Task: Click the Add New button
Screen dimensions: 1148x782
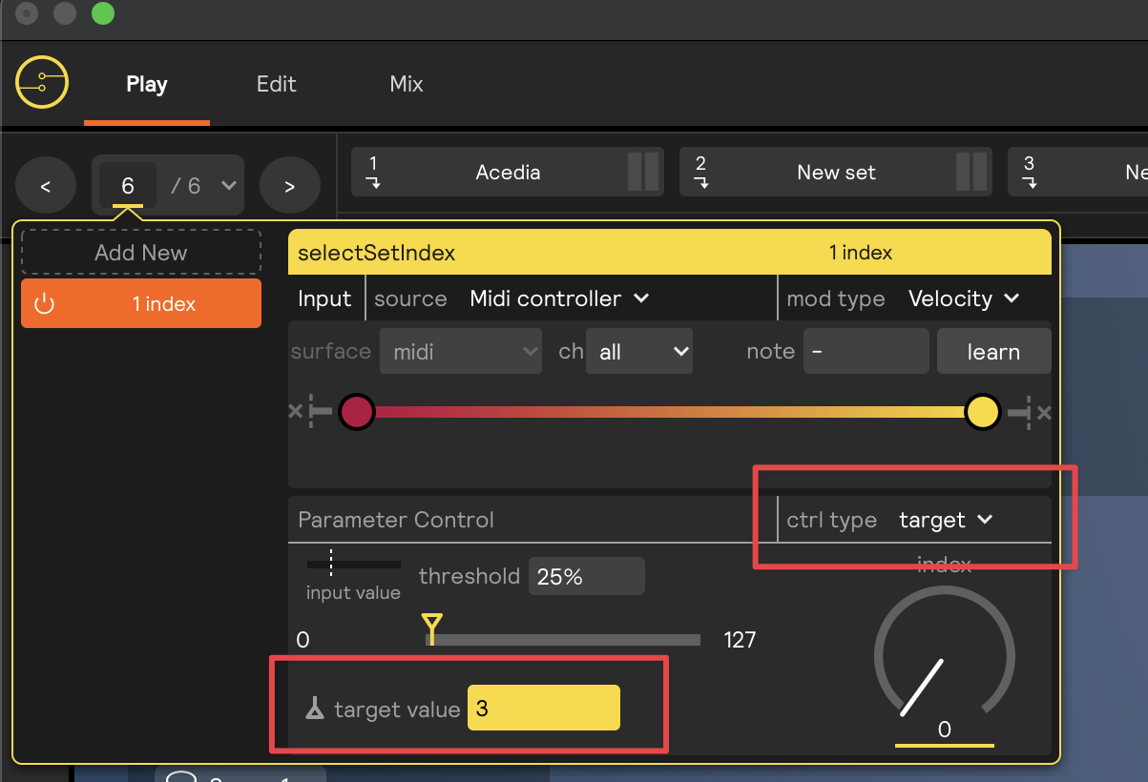Action: pyautogui.click(x=141, y=253)
